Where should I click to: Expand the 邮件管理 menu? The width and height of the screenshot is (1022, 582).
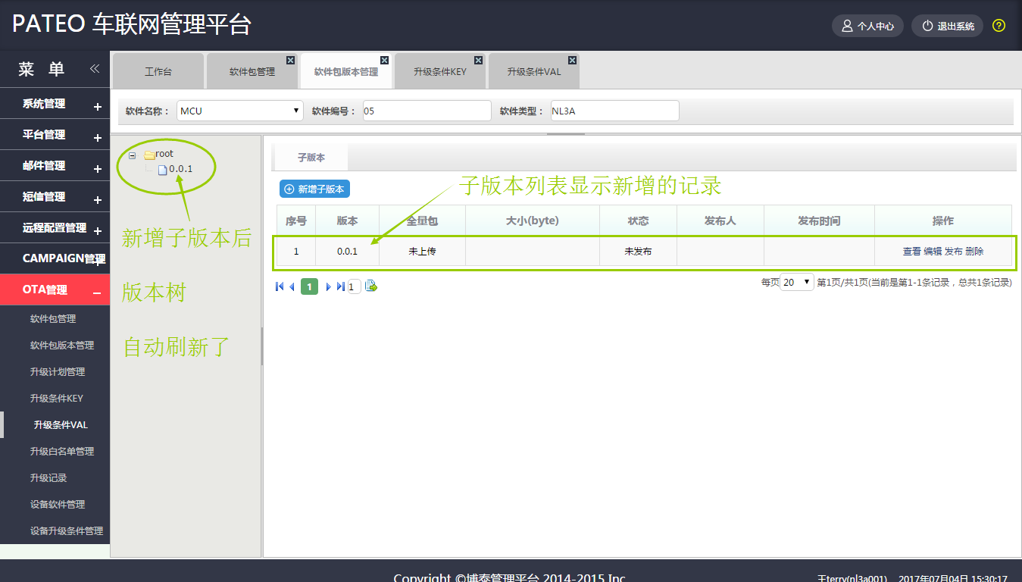click(x=98, y=169)
